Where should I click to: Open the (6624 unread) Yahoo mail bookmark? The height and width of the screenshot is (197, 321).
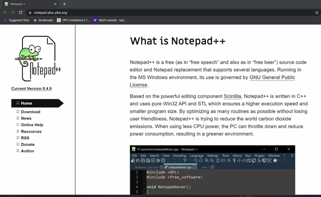tap(110, 20)
